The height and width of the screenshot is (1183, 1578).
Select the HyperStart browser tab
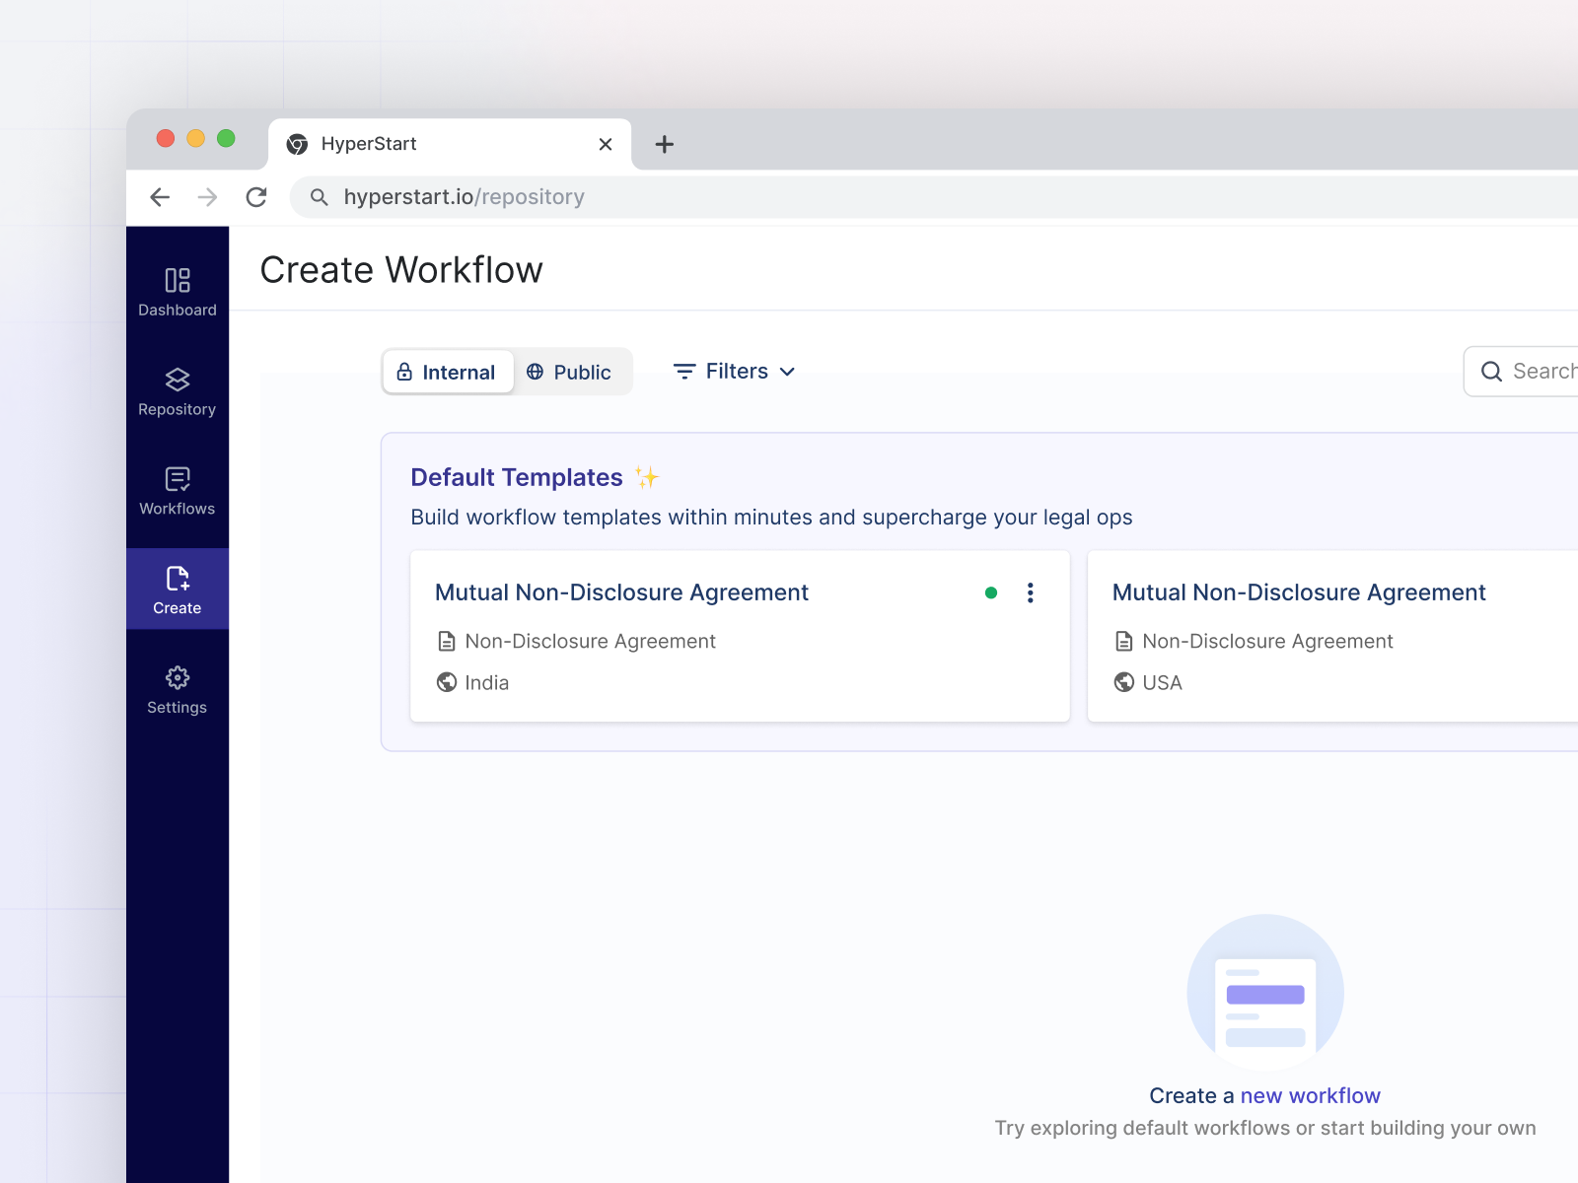pos(414,144)
